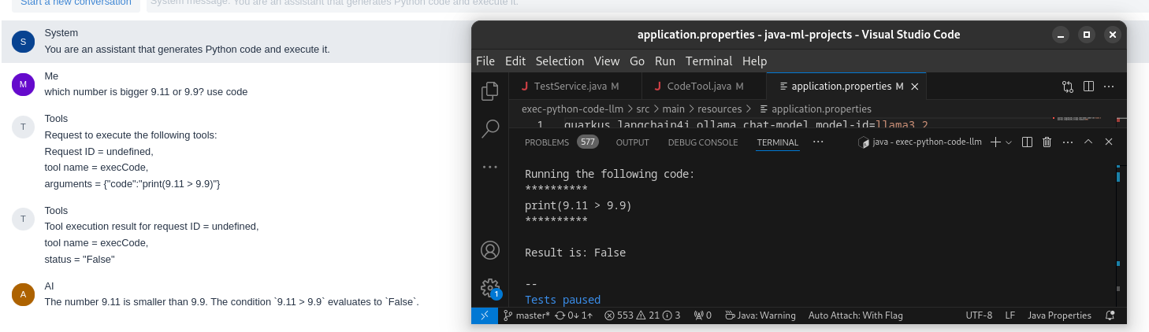Open the Explorer view in VS Code
The width and height of the screenshot is (1149, 332).
tap(490, 91)
